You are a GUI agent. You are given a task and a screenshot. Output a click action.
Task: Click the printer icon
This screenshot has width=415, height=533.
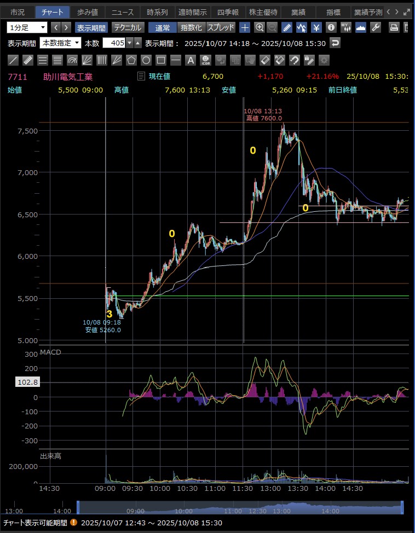pos(394,27)
